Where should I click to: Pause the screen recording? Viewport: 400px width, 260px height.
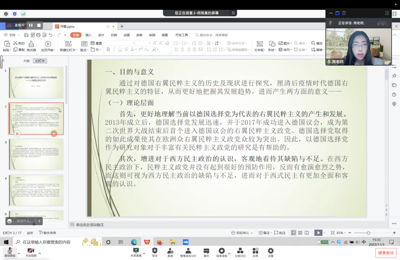click(31, 25)
